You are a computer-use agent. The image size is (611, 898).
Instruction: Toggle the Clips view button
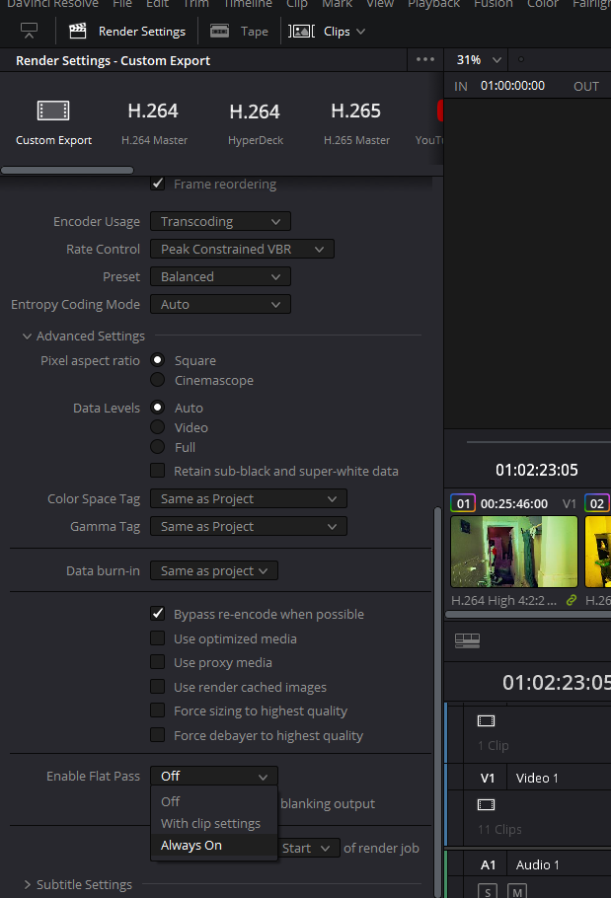pos(327,31)
